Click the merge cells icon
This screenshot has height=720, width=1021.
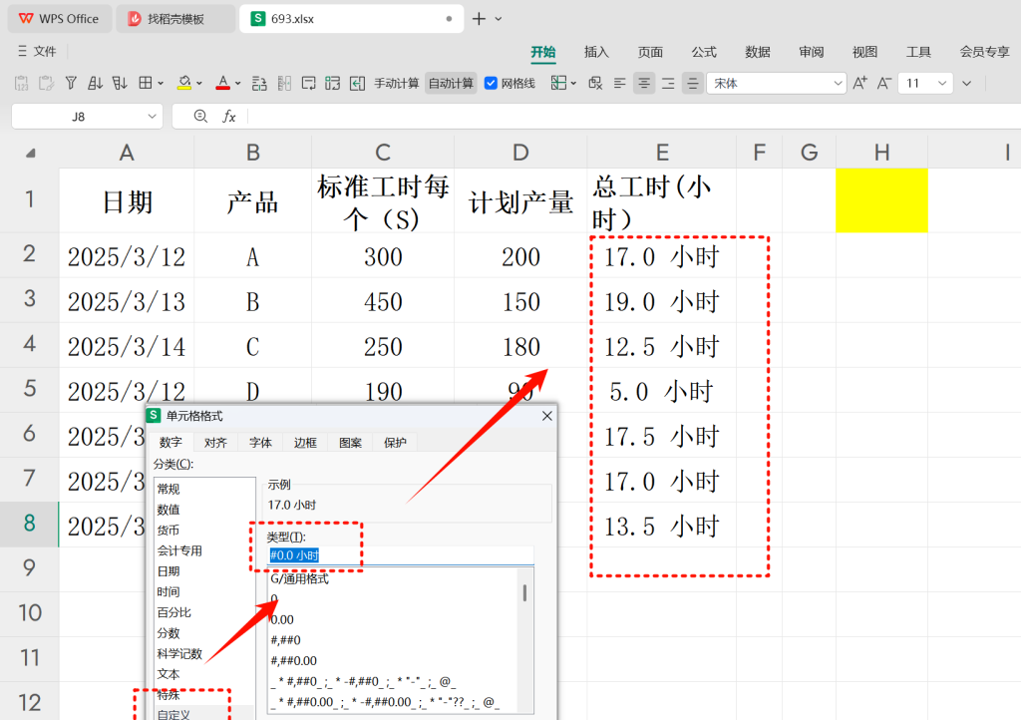333,84
